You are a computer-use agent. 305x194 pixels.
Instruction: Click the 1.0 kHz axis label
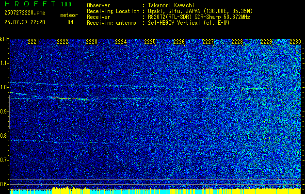pos(4,87)
